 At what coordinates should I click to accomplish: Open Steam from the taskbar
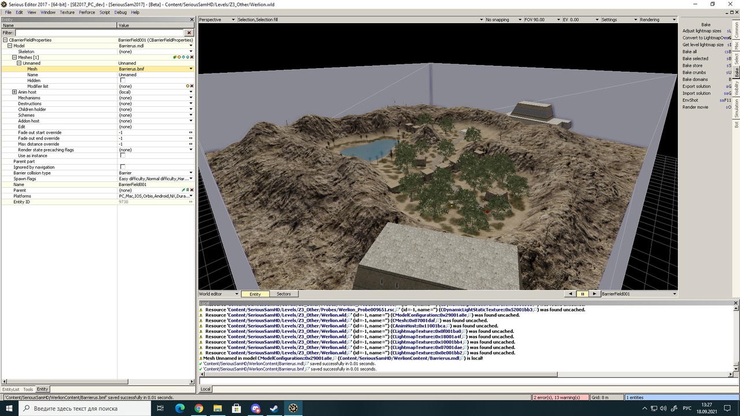coord(275,408)
